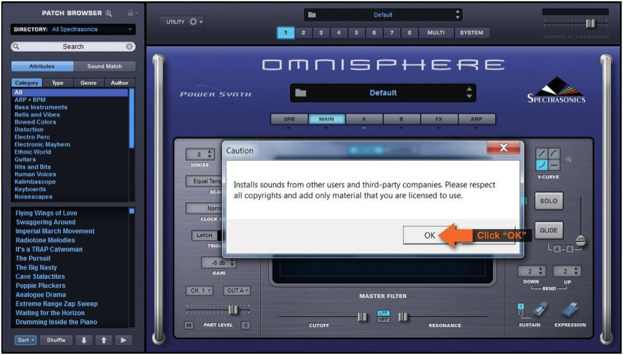Click the Expression pedal icon
This screenshot has height=355, width=623.
(x=570, y=311)
